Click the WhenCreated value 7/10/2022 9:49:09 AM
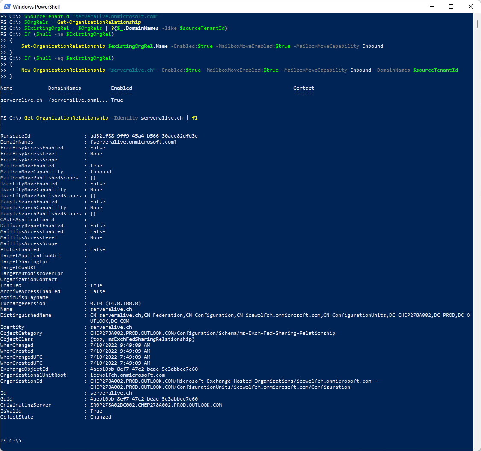The width and height of the screenshot is (481, 451). click(x=120, y=351)
